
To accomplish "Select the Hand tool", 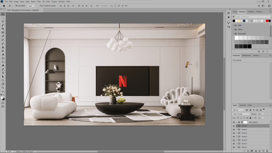I will point(3,84).
